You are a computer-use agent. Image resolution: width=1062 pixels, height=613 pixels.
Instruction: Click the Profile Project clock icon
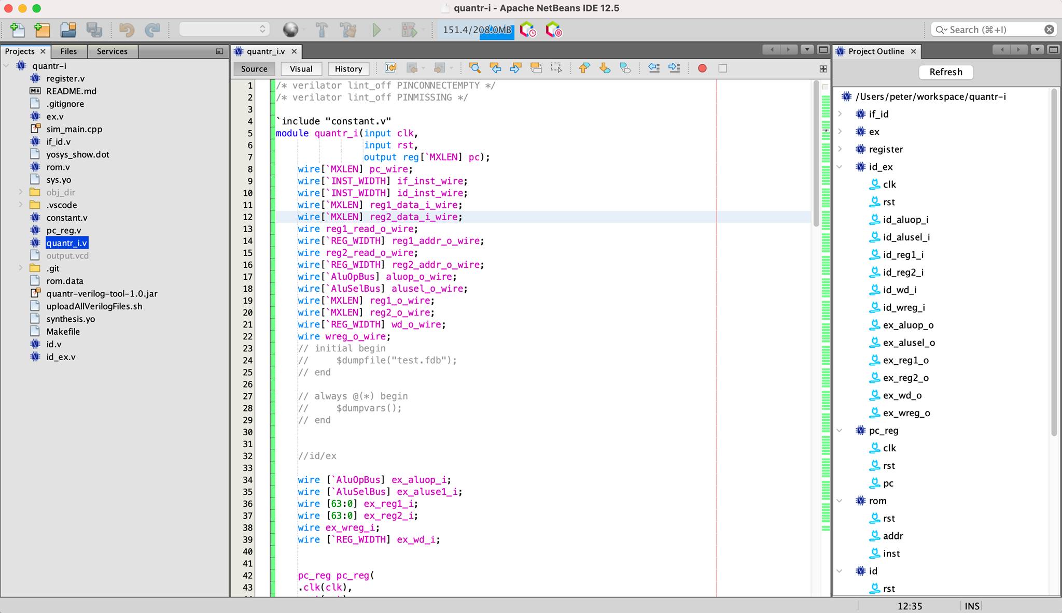pyautogui.click(x=527, y=30)
